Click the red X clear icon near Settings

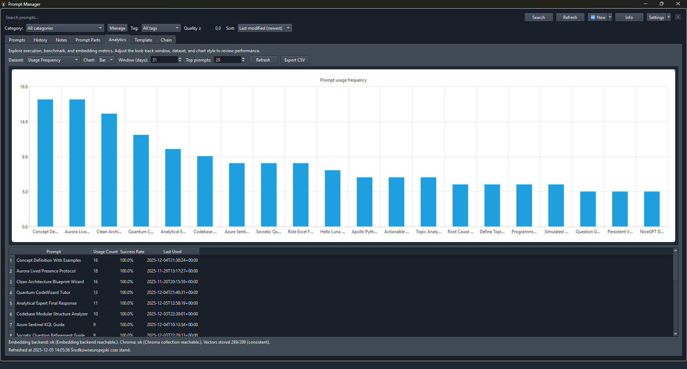678,17
